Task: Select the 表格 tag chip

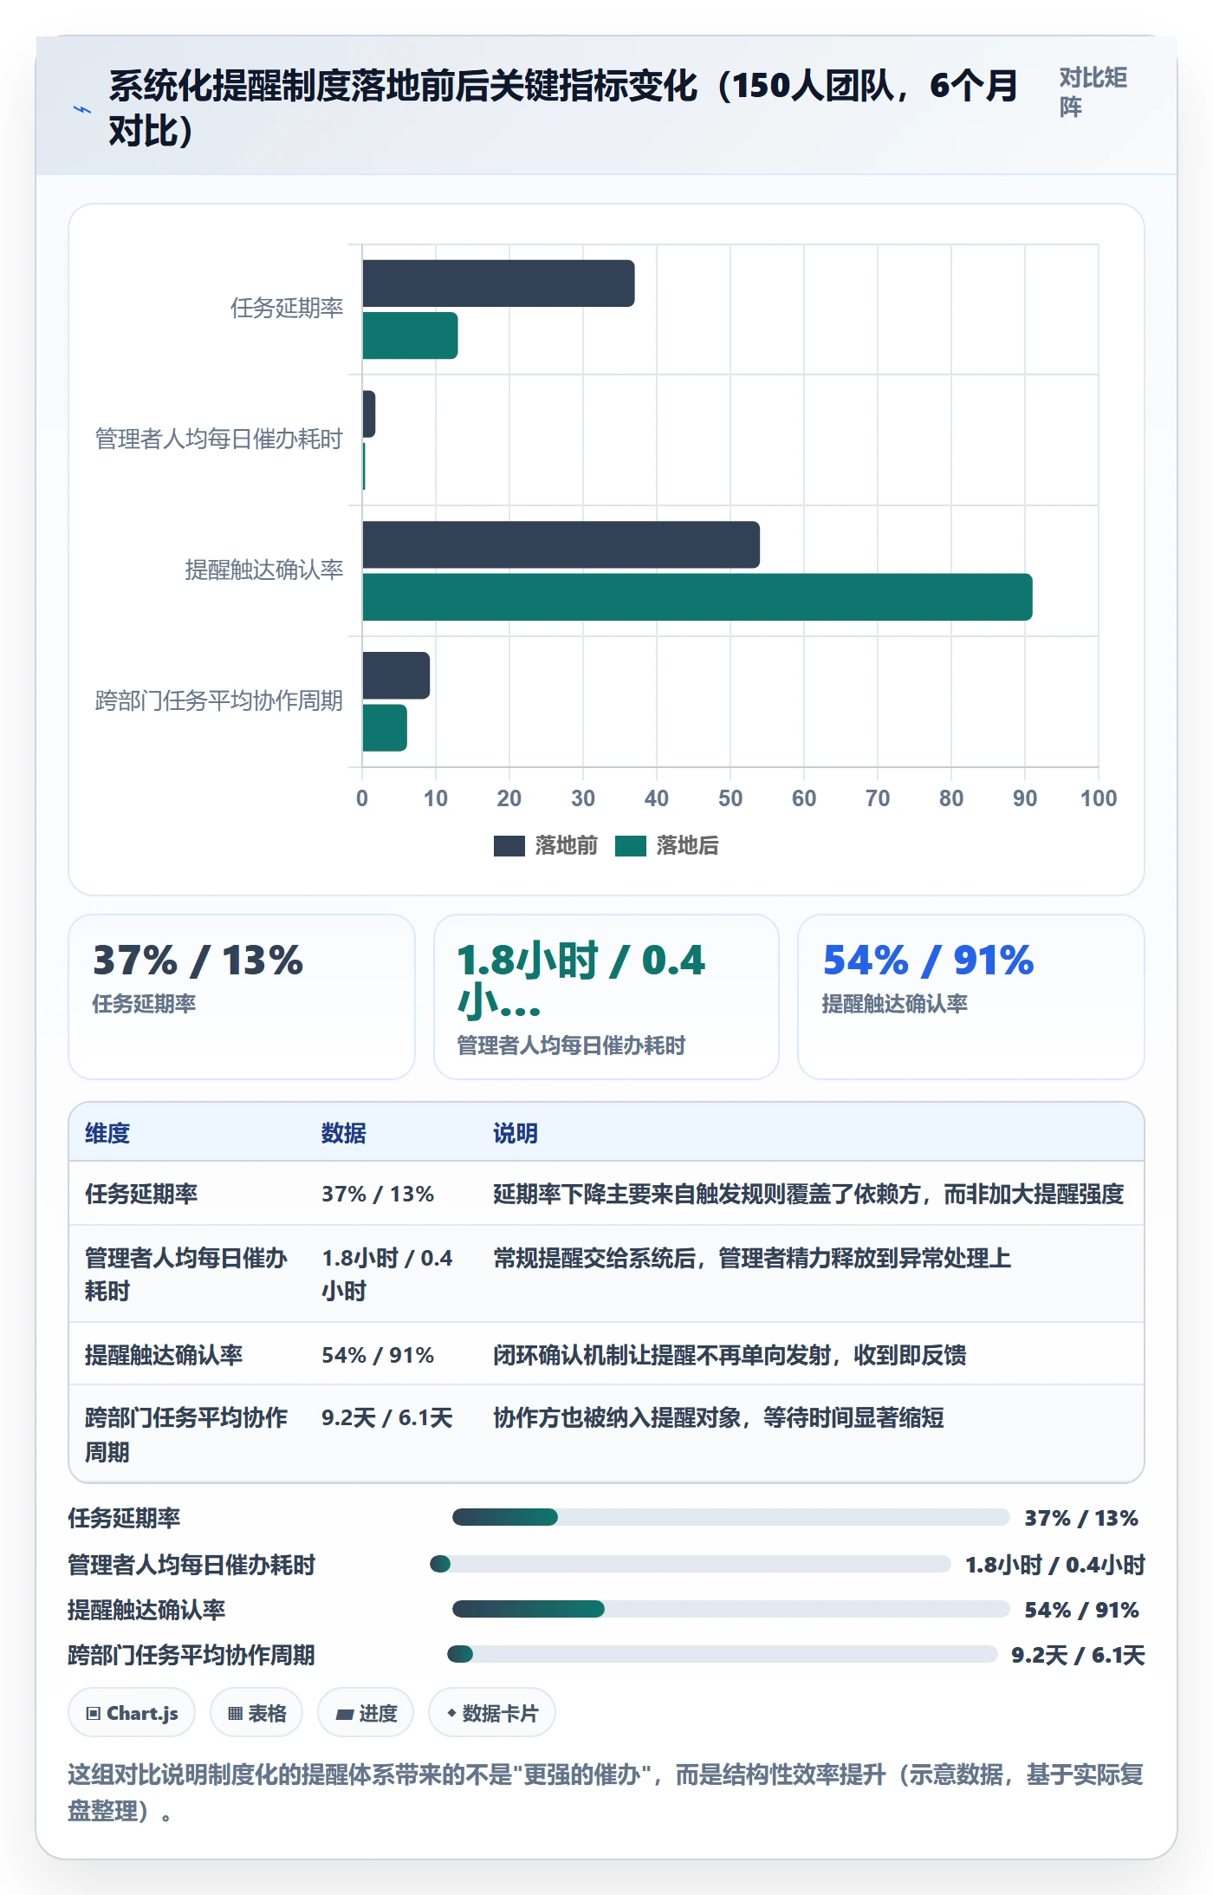Action: (x=256, y=1713)
